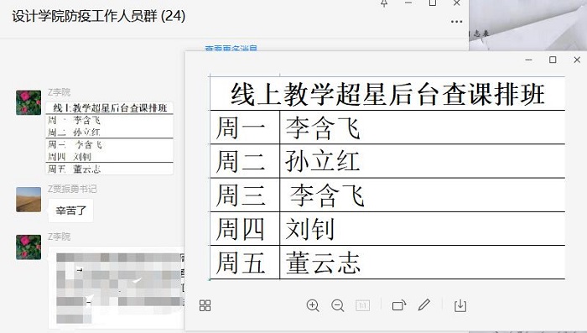Zoom in on the schedule image
Screen dimensions: 587x333
click(313, 305)
